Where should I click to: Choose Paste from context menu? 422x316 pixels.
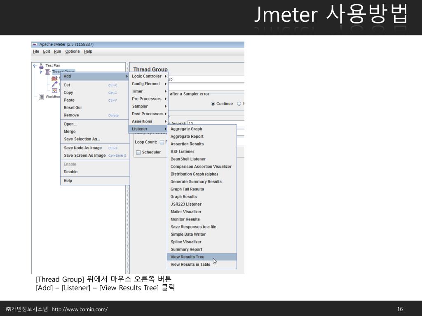coord(95,100)
